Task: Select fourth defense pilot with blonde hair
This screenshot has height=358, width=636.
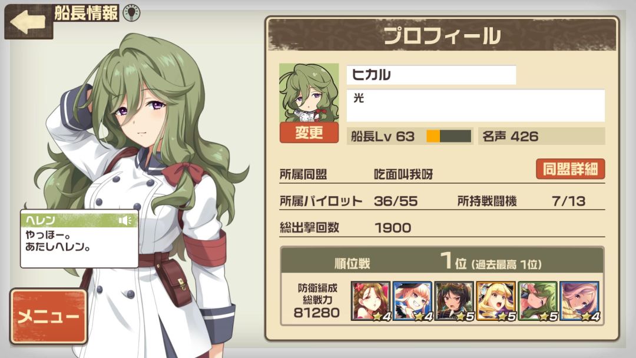Action: coord(496,301)
